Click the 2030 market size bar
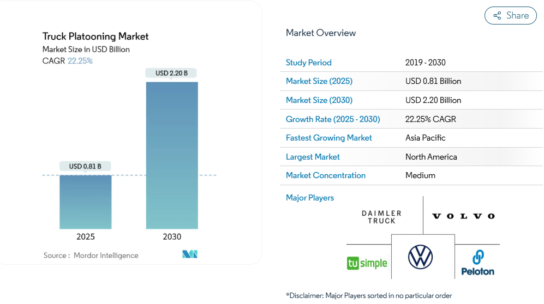544x304 pixels. tap(172, 155)
